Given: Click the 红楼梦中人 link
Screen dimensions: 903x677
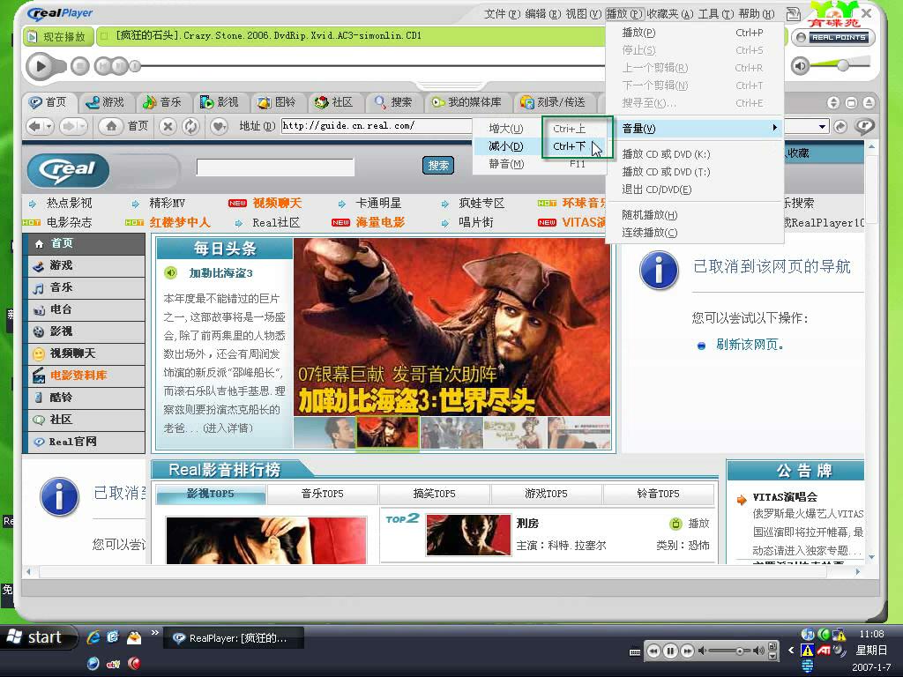Looking at the screenshot, I should (x=180, y=222).
